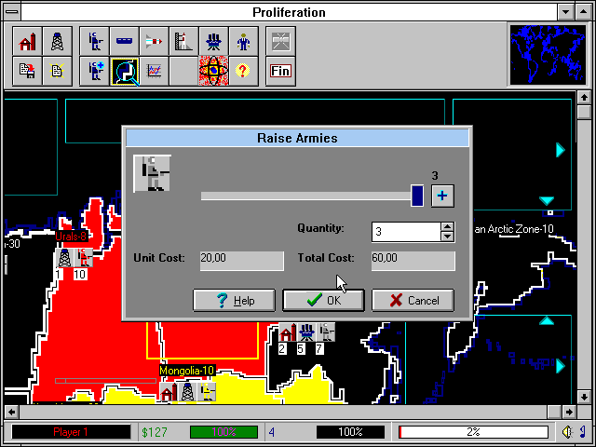
Task: Click vertical scrollbar up arrow
Action: (584, 97)
